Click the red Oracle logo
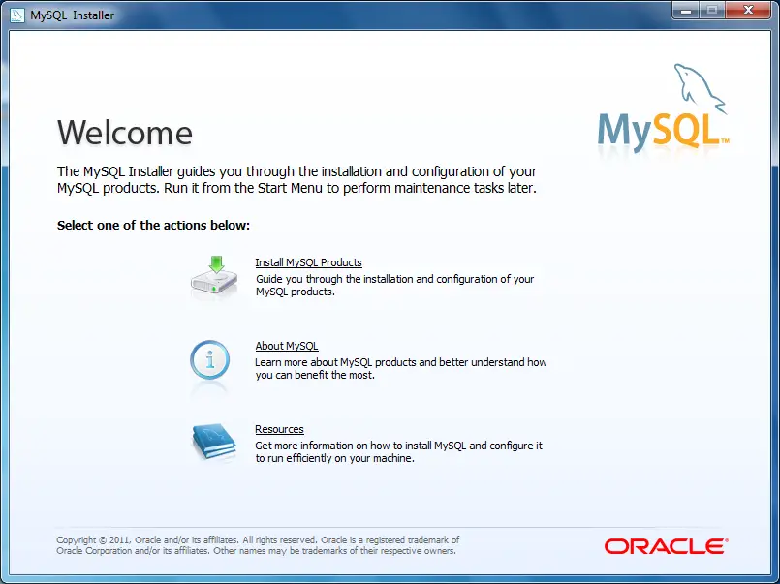780x584 pixels. click(666, 546)
